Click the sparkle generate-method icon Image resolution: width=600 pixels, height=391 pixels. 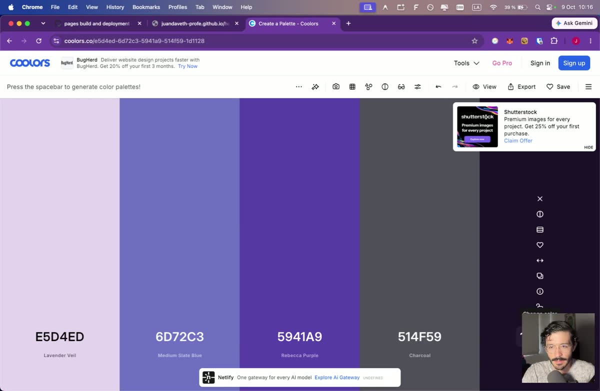[x=315, y=86]
